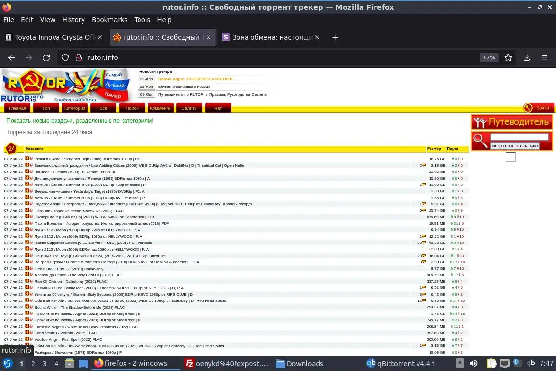
Task: Open the View menu
Action: (x=47, y=20)
